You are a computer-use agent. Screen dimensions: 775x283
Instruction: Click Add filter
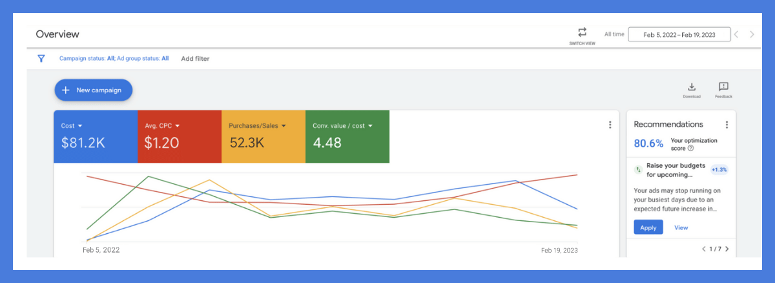coord(195,59)
